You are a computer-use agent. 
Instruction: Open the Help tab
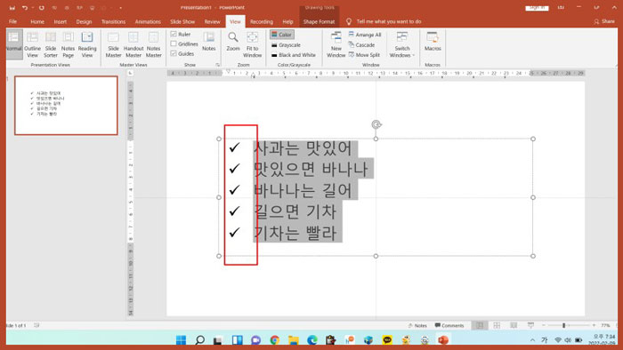(287, 22)
